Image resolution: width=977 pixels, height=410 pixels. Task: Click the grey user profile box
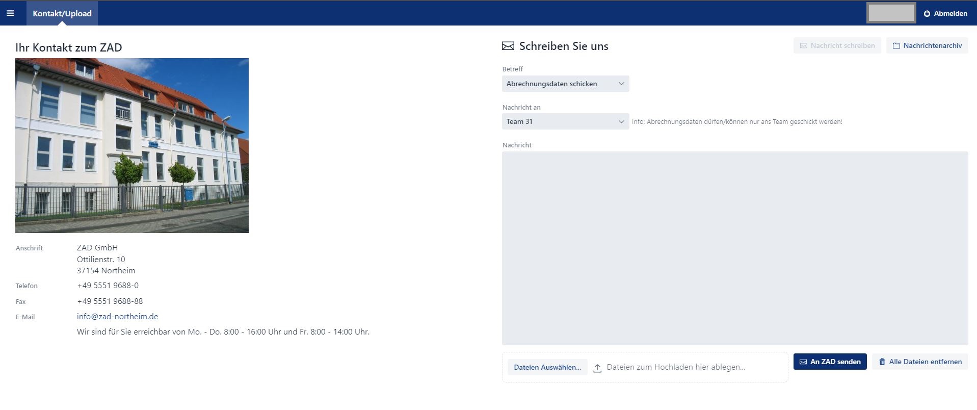point(891,13)
